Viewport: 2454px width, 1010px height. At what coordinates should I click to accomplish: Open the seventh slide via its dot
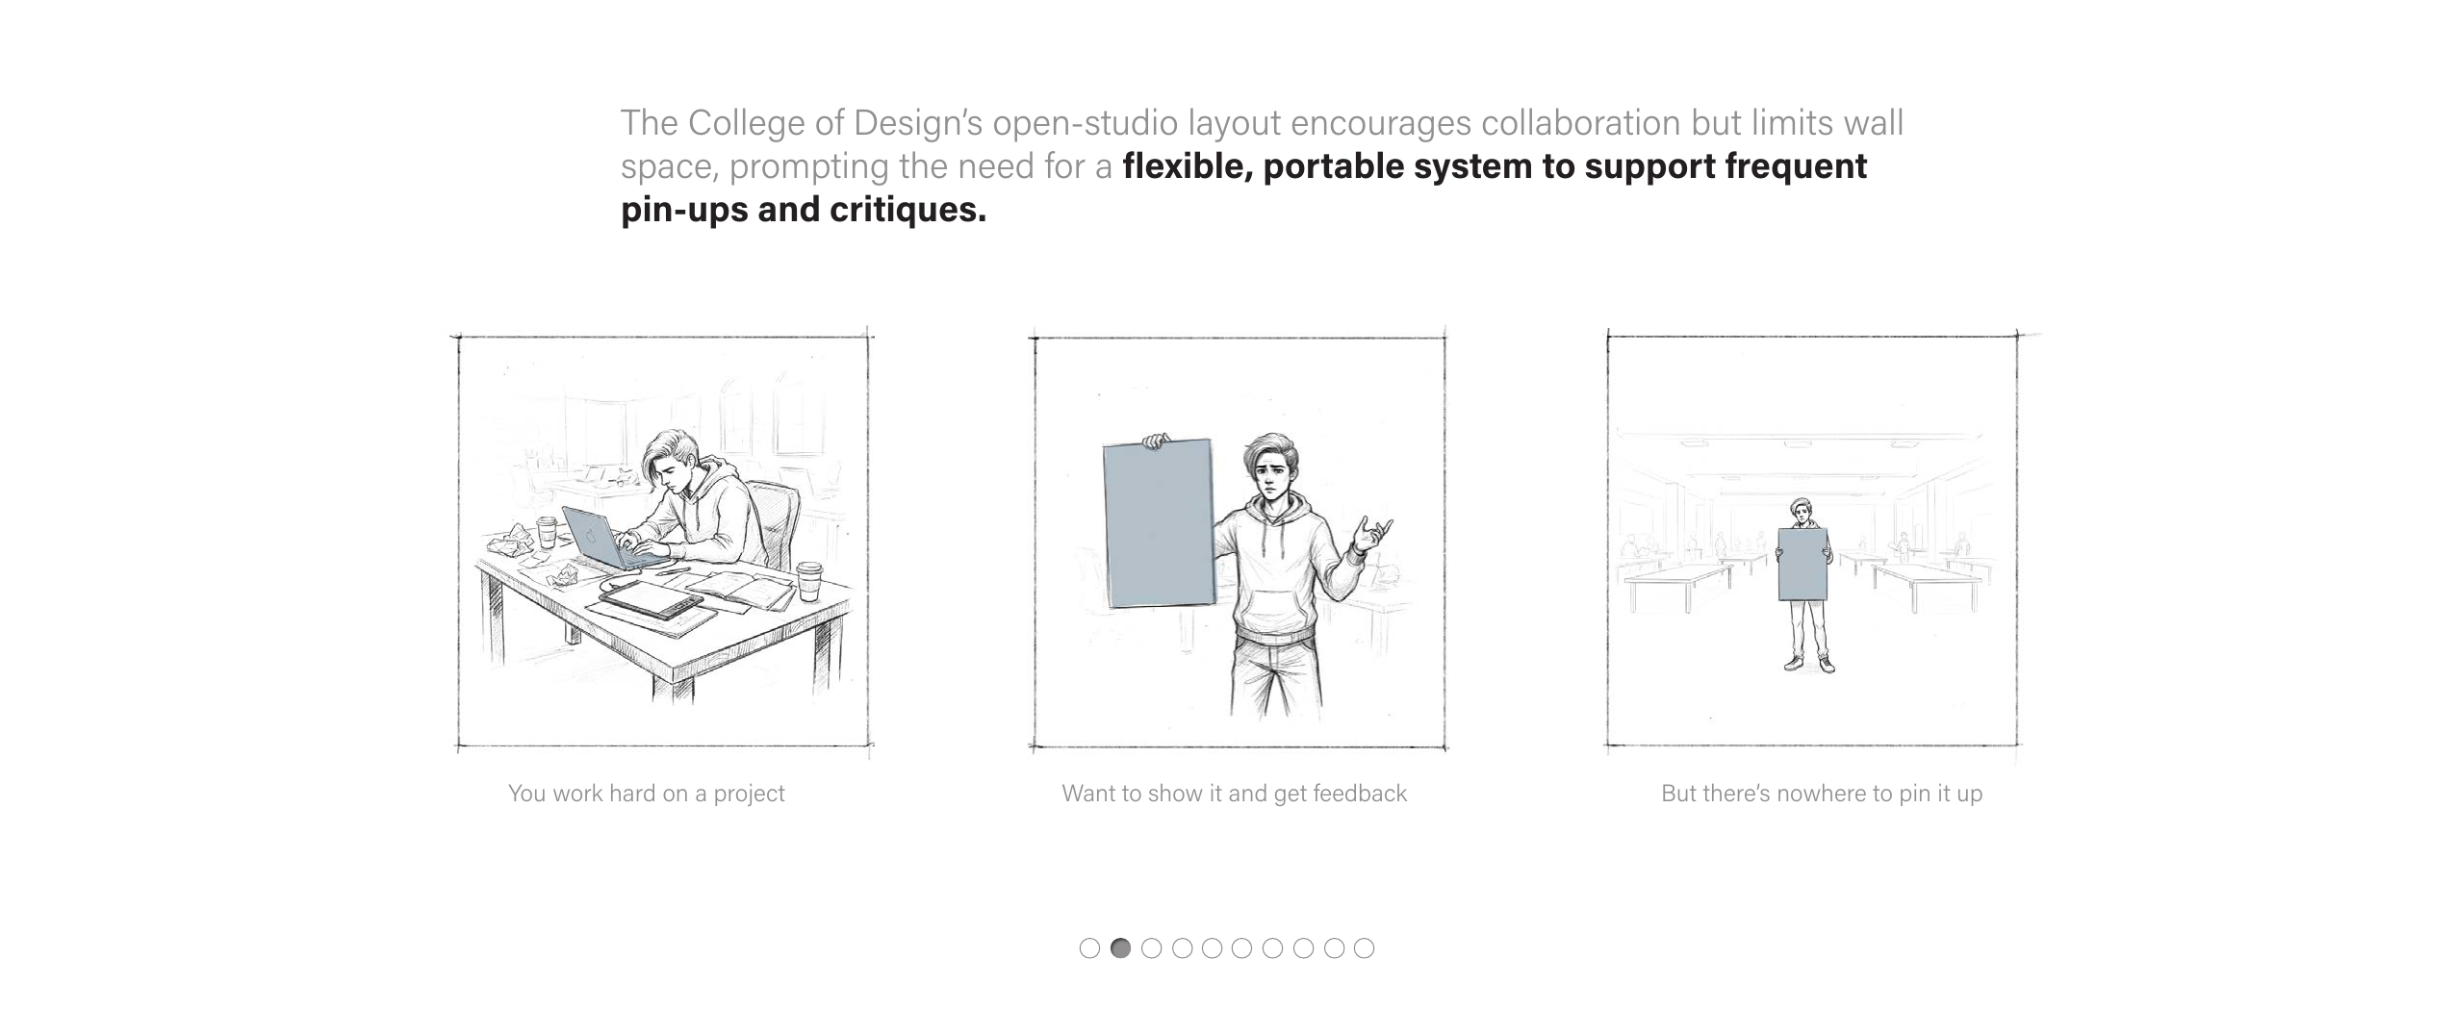[1272, 948]
